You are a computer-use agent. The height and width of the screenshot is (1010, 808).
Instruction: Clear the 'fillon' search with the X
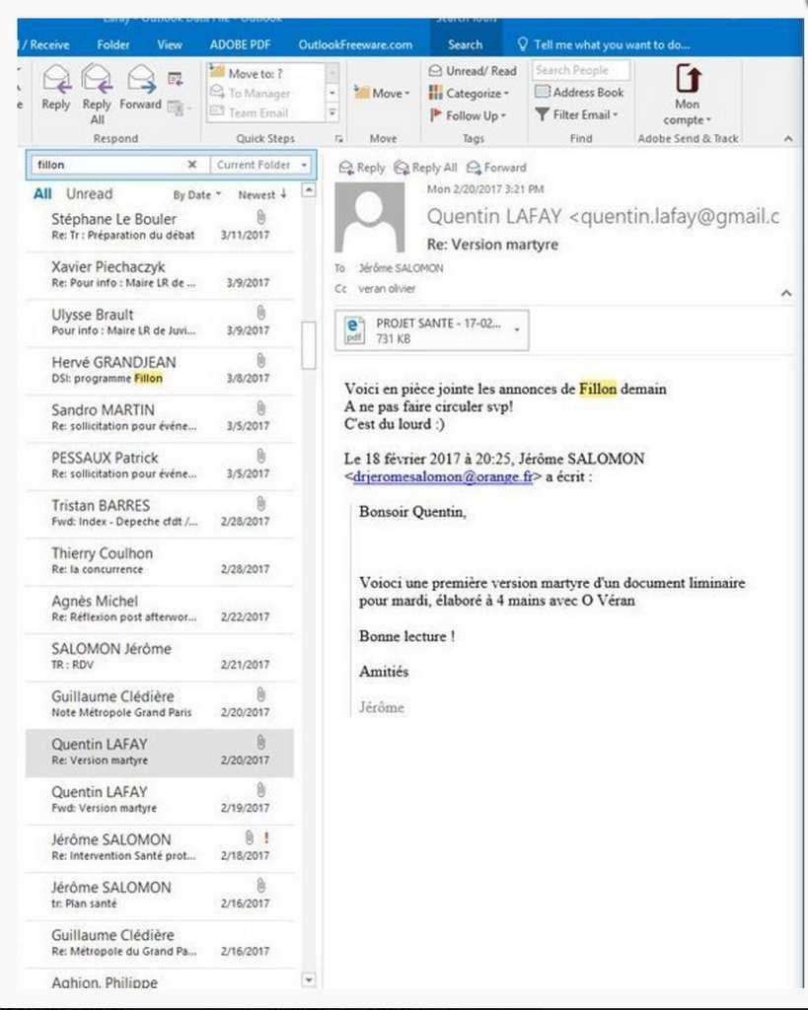tap(192, 165)
